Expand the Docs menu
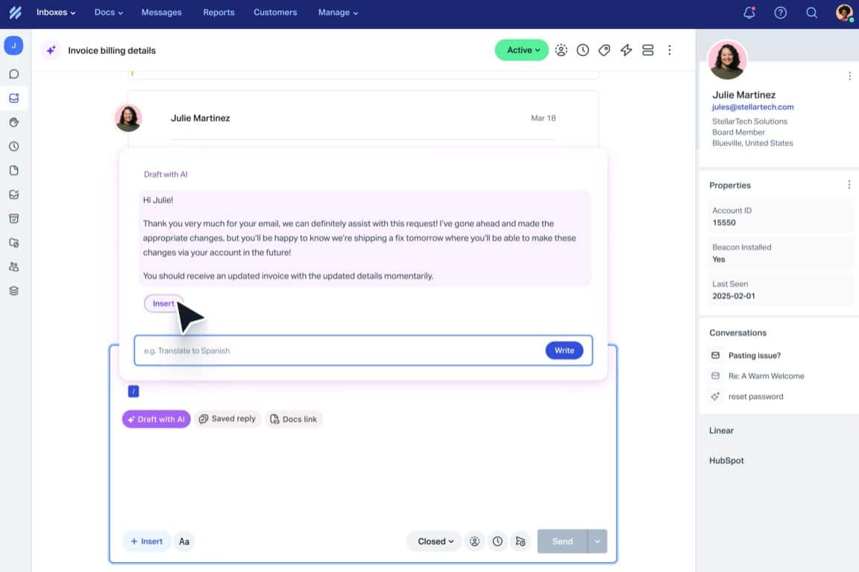This screenshot has width=859, height=572. click(x=108, y=12)
